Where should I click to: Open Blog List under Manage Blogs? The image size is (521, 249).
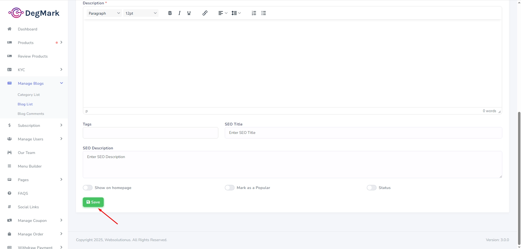coord(25,104)
